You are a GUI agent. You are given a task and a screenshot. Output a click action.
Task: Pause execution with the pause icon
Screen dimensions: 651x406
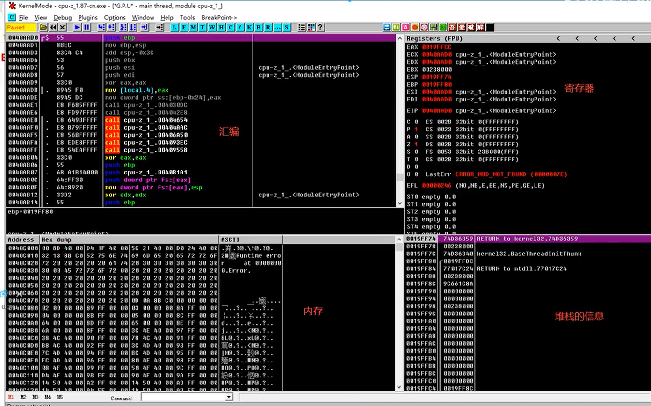(x=87, y=28)
